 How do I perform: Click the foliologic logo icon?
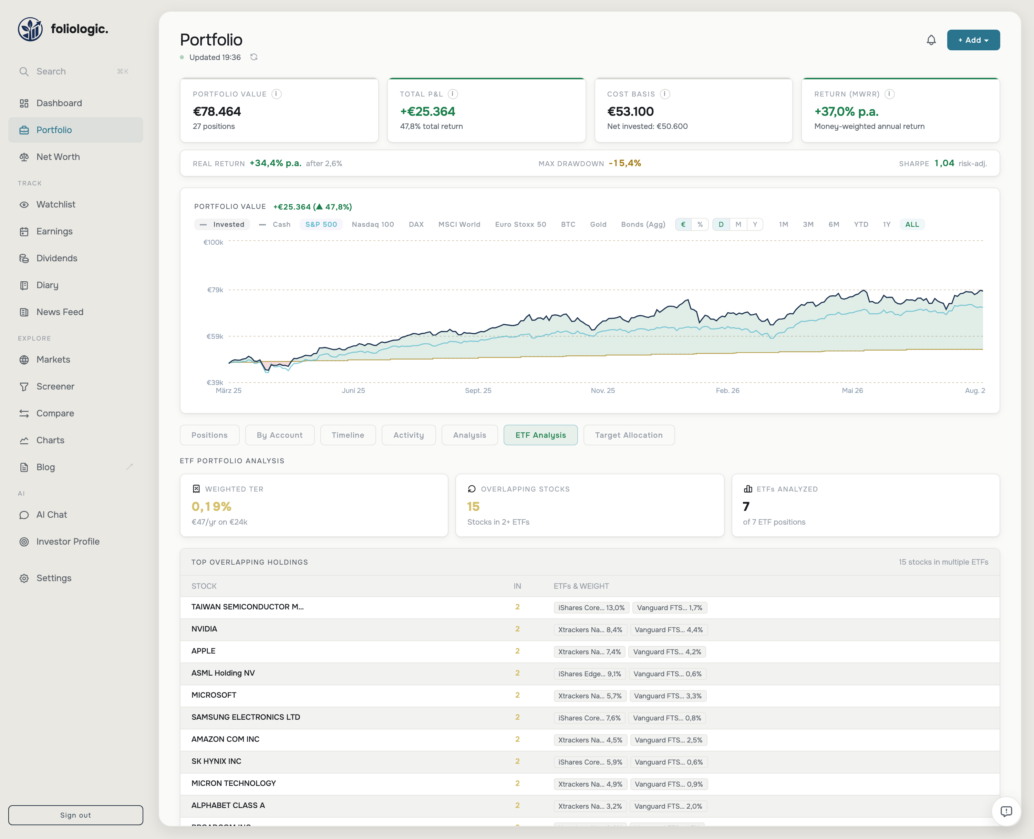pos(30,30)
